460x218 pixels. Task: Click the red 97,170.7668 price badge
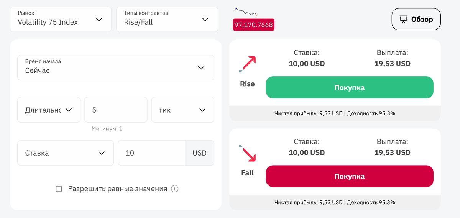click(253, 25)
